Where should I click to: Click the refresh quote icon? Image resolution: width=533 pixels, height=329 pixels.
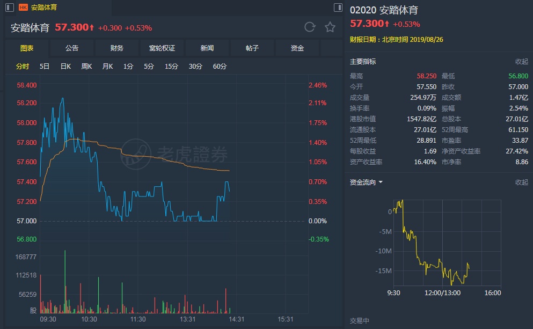[x=310, y=27]
